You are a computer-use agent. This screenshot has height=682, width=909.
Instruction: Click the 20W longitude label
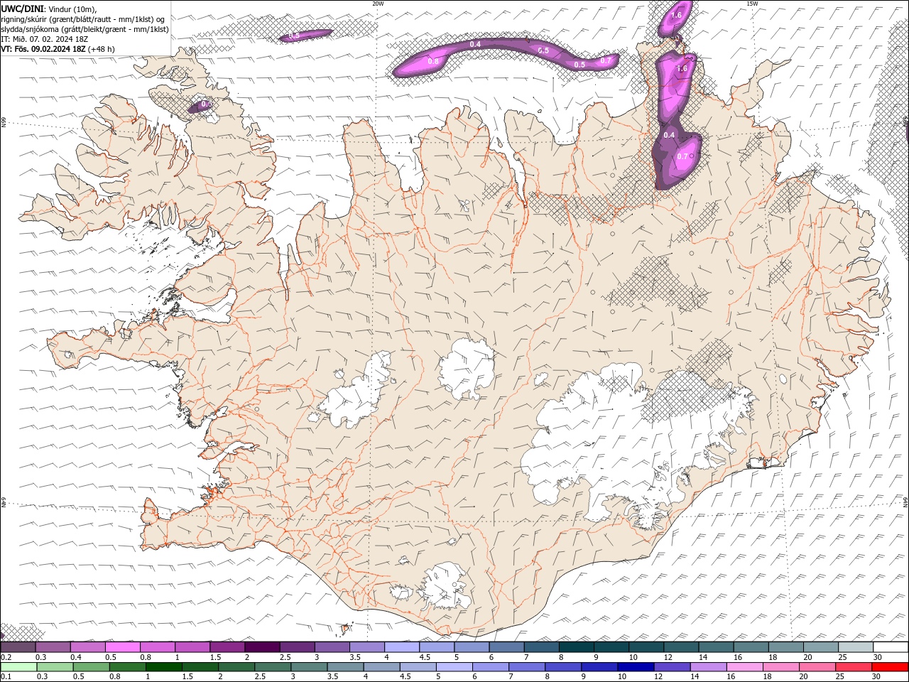click(x=378, y=4)
